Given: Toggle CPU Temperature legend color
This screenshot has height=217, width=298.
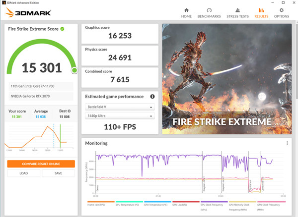Looking at the screenshot, I should [x=129, y=202].
